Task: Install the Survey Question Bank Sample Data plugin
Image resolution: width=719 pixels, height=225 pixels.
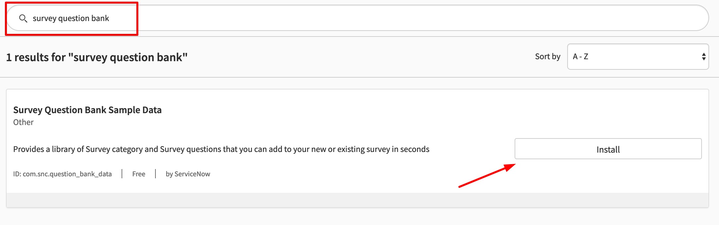Action: (x=608, y=149)
